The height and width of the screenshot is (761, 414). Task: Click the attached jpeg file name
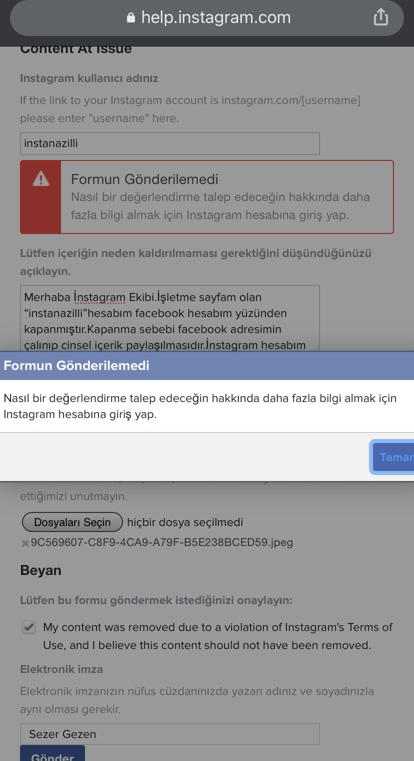point(162,542)
